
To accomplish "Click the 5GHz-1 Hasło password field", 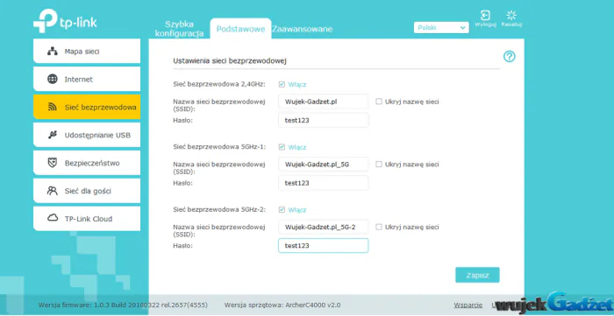I will tap(323, 183).
